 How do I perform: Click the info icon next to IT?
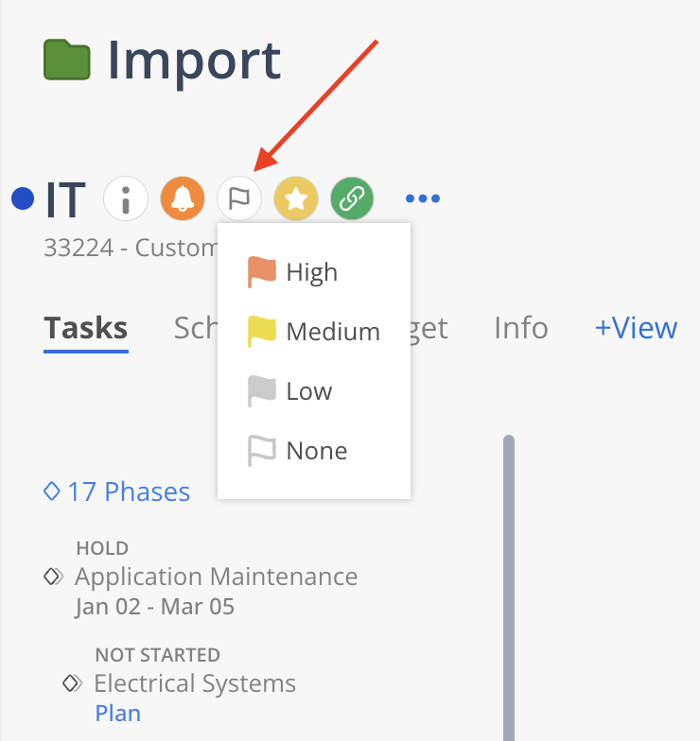[125, 198]
